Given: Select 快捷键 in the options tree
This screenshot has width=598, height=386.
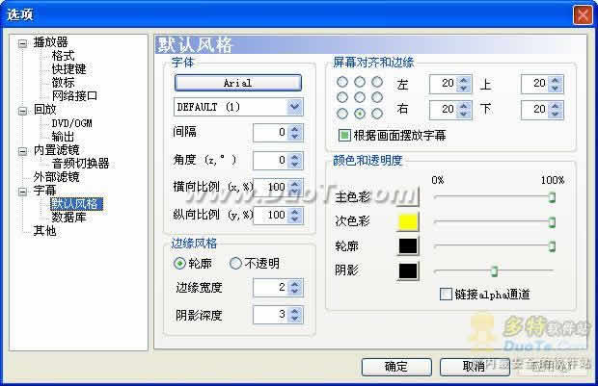Looking at the screenshot, I should tap(69, 69).
